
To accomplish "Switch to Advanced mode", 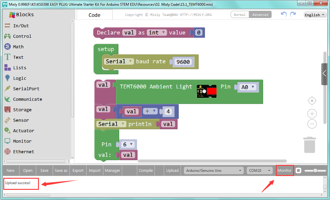I will coord(260,14).
